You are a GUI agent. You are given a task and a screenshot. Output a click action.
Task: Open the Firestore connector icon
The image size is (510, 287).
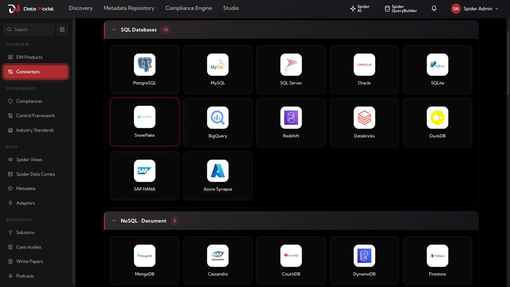437,256
